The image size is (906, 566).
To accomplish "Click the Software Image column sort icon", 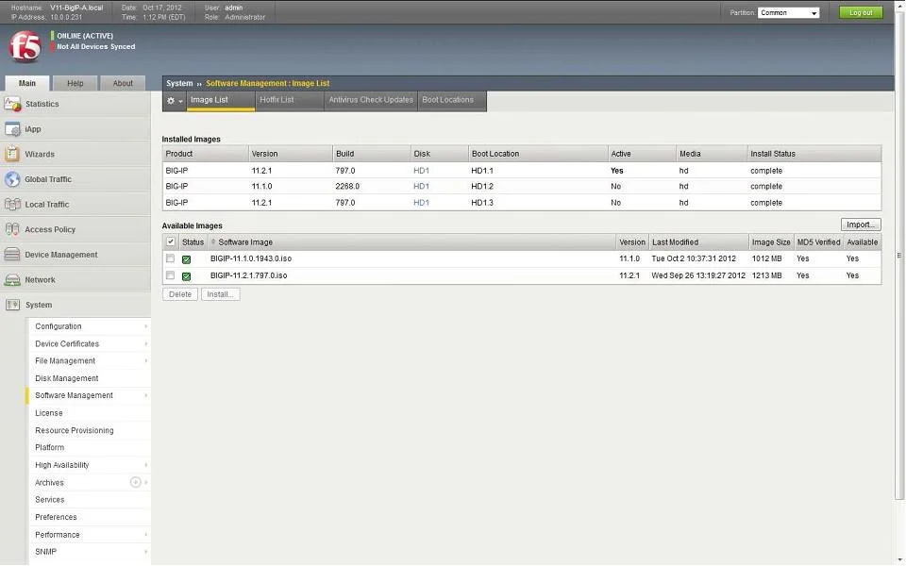I will click(x=213, y=242).
